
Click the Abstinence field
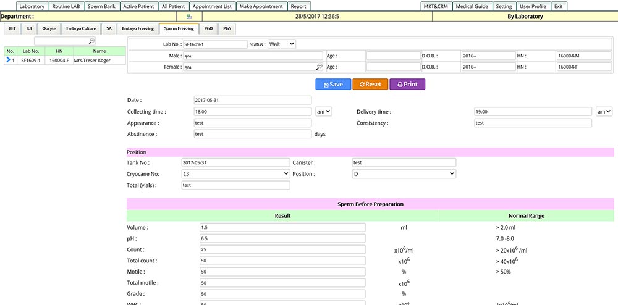coord(253,134)
